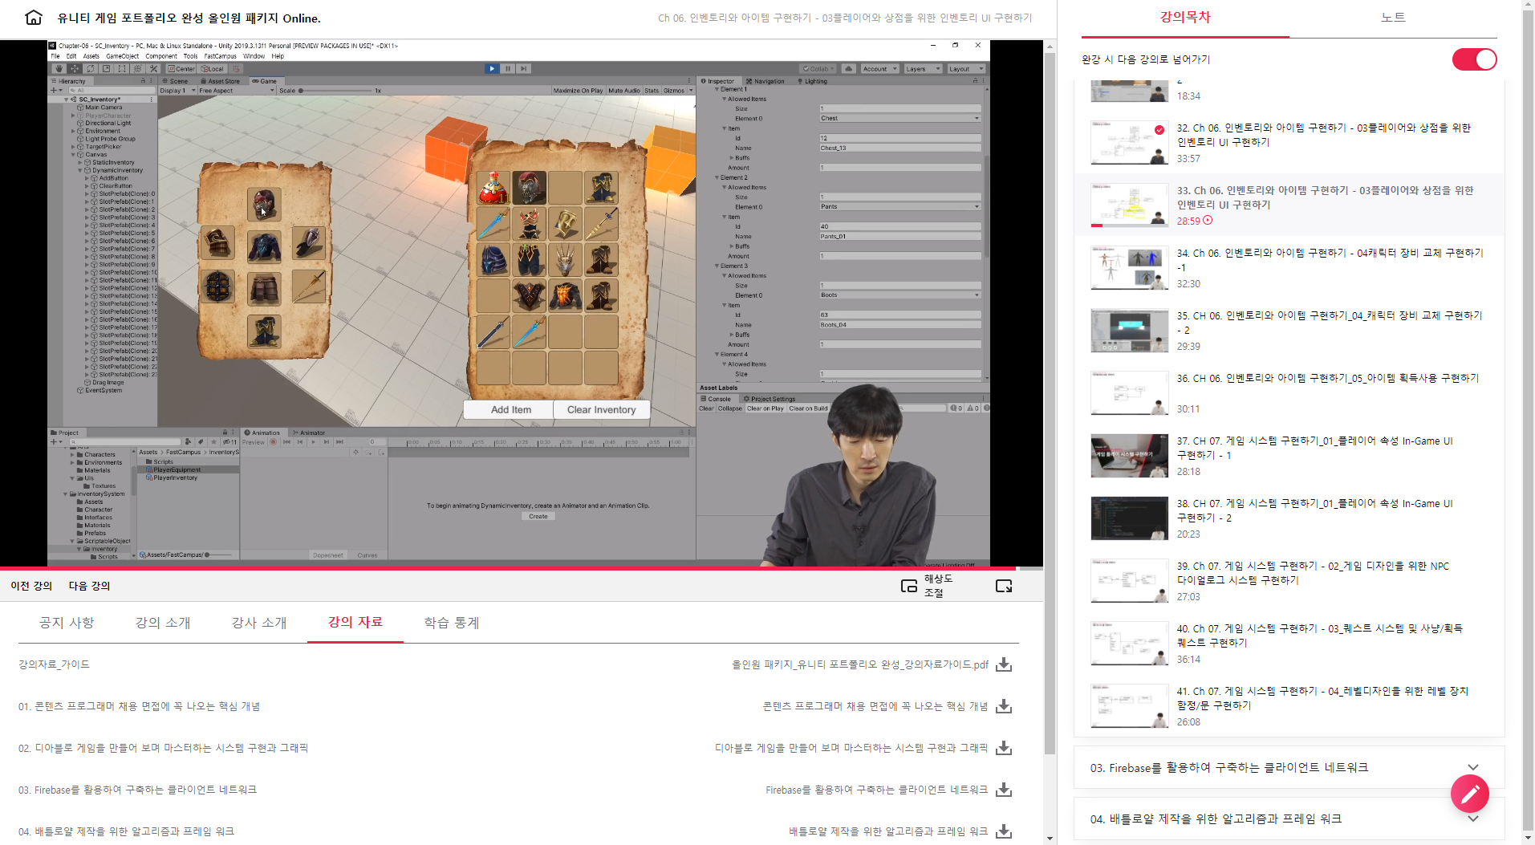
Task: Go to 이전 강의
Action: click(x=31, y=586)
